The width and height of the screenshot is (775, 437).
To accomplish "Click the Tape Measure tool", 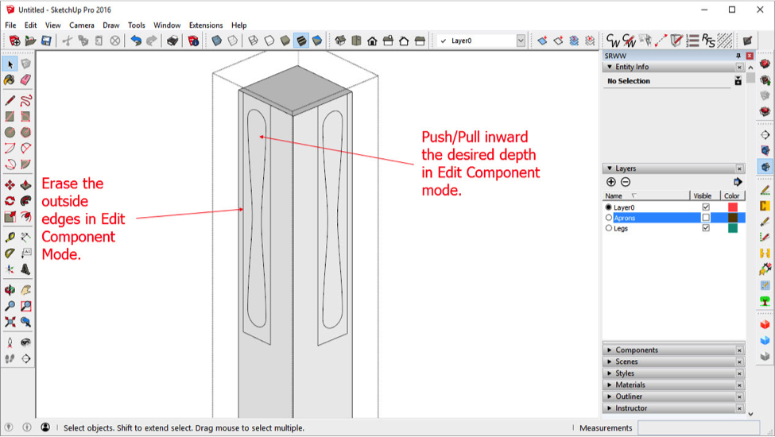I will pos(10,238).
